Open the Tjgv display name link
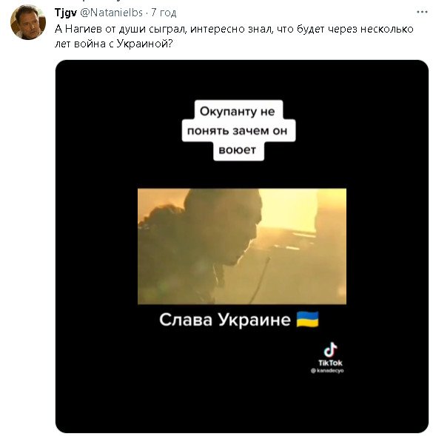Screen dimensions: 433x436 pyautogui.click(x=66, y=13)
